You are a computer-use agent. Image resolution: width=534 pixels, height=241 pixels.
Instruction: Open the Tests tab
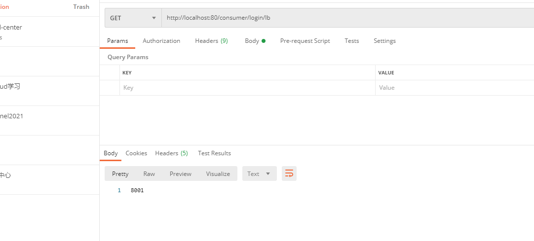(x=352, y=41)
